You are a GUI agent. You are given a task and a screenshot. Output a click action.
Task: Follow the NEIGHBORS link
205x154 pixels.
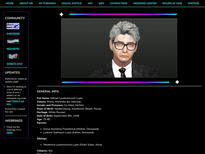[13, 49]
